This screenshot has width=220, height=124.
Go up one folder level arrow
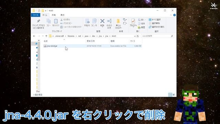click(x=46, y=36)
